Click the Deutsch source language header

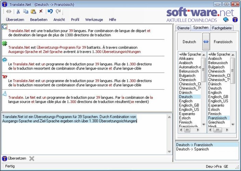189,42
